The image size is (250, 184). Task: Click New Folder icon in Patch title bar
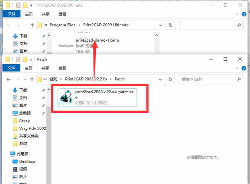25,60
